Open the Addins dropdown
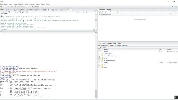 pos(36,7)
